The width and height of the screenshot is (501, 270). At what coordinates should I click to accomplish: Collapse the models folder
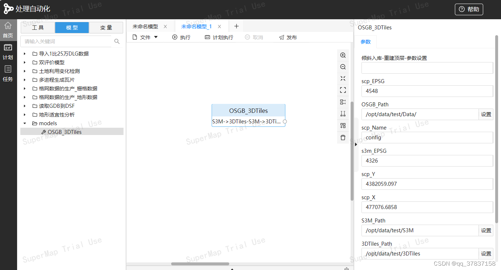(x=25, y=123)
